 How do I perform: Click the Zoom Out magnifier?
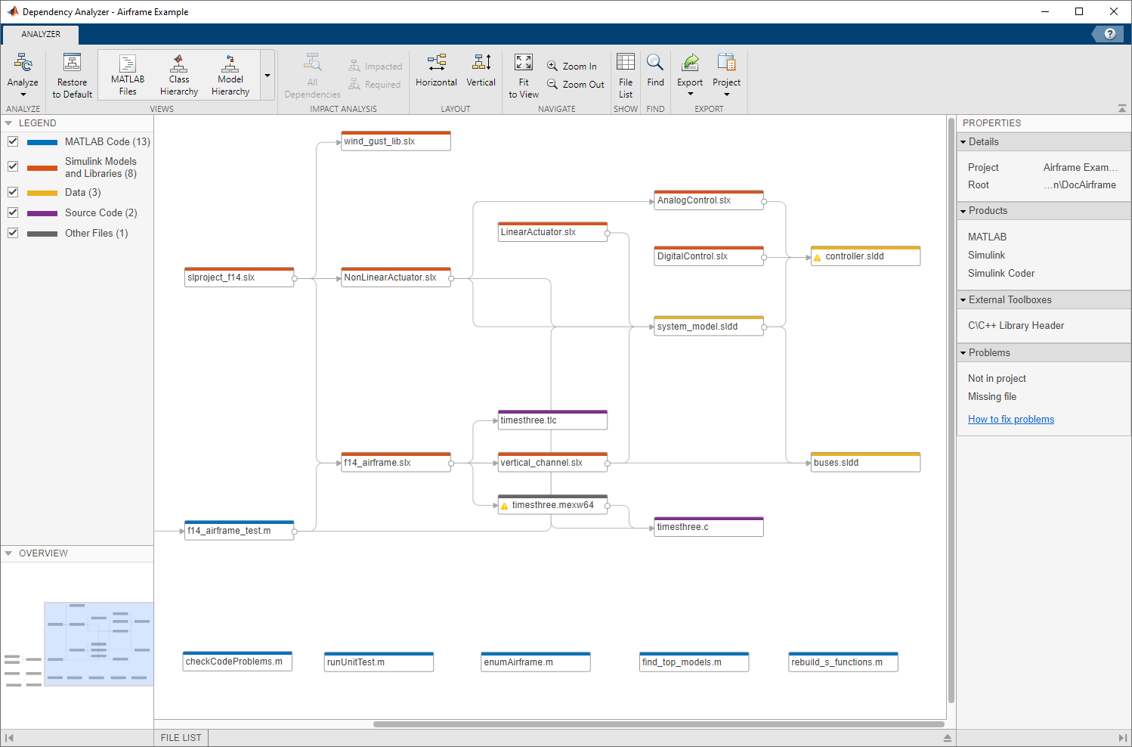[552, 84]
